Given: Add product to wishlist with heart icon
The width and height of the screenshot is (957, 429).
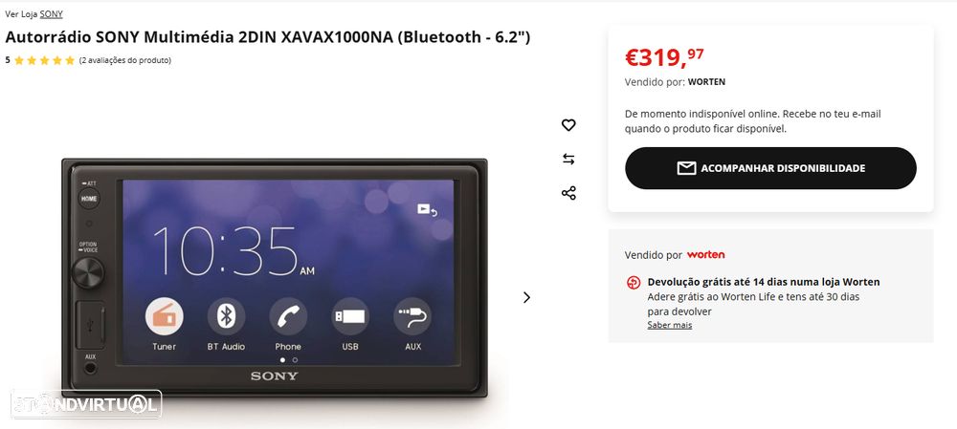Looking at the screenshot, I should click(x=568, y=125).
